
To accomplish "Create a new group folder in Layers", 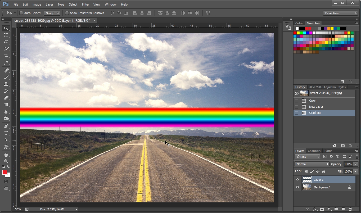I will pyautogui.click(x=336, y=209).
